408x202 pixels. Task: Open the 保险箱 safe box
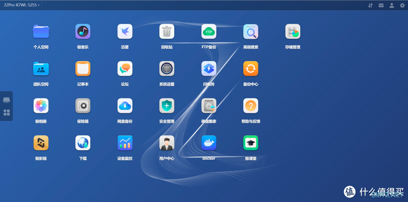pyautogui.click(x=83, y=106)
